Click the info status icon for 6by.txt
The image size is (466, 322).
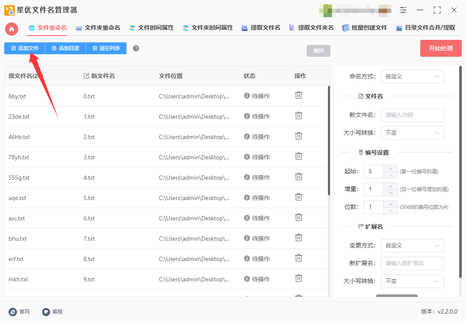247,96
